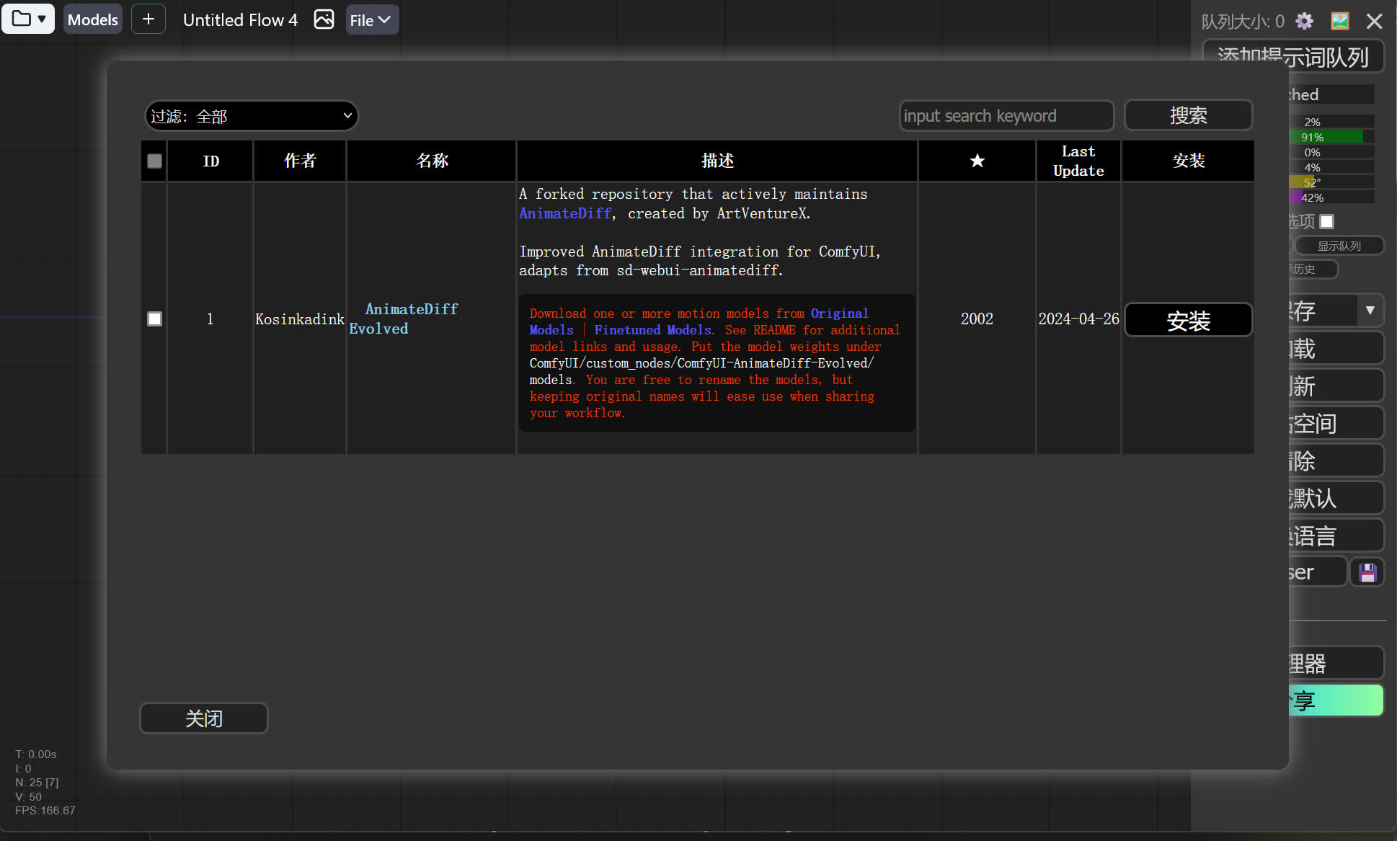Click the 搜索 search button
This screenshot has width=1397, height=841.
click(1188, 115)
